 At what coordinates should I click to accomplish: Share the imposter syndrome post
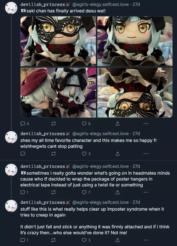click(118, 240)
